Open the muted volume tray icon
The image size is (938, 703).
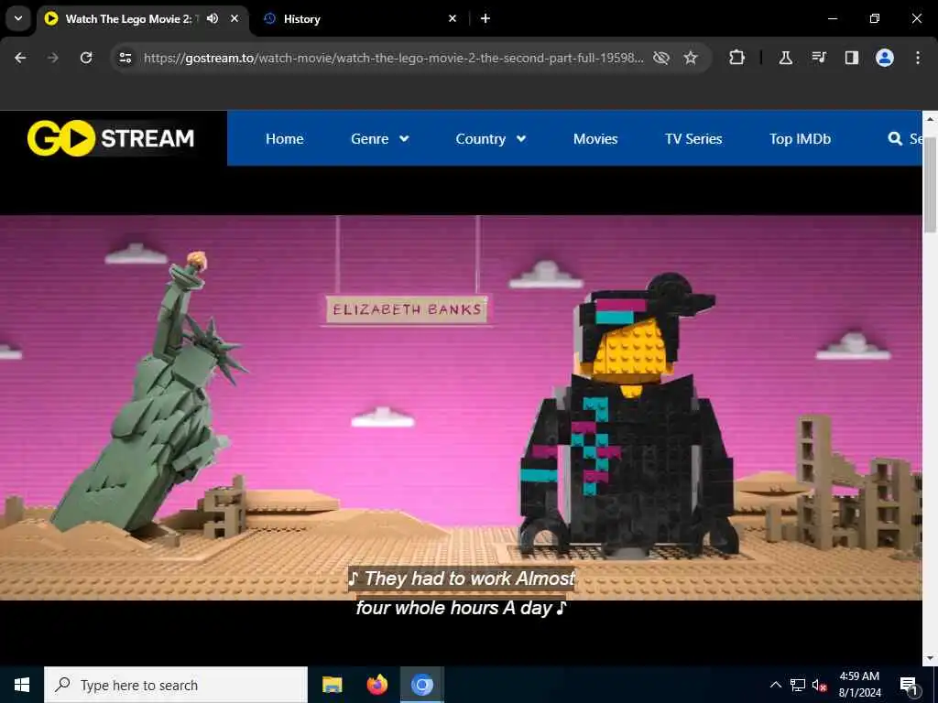point(819,685)
